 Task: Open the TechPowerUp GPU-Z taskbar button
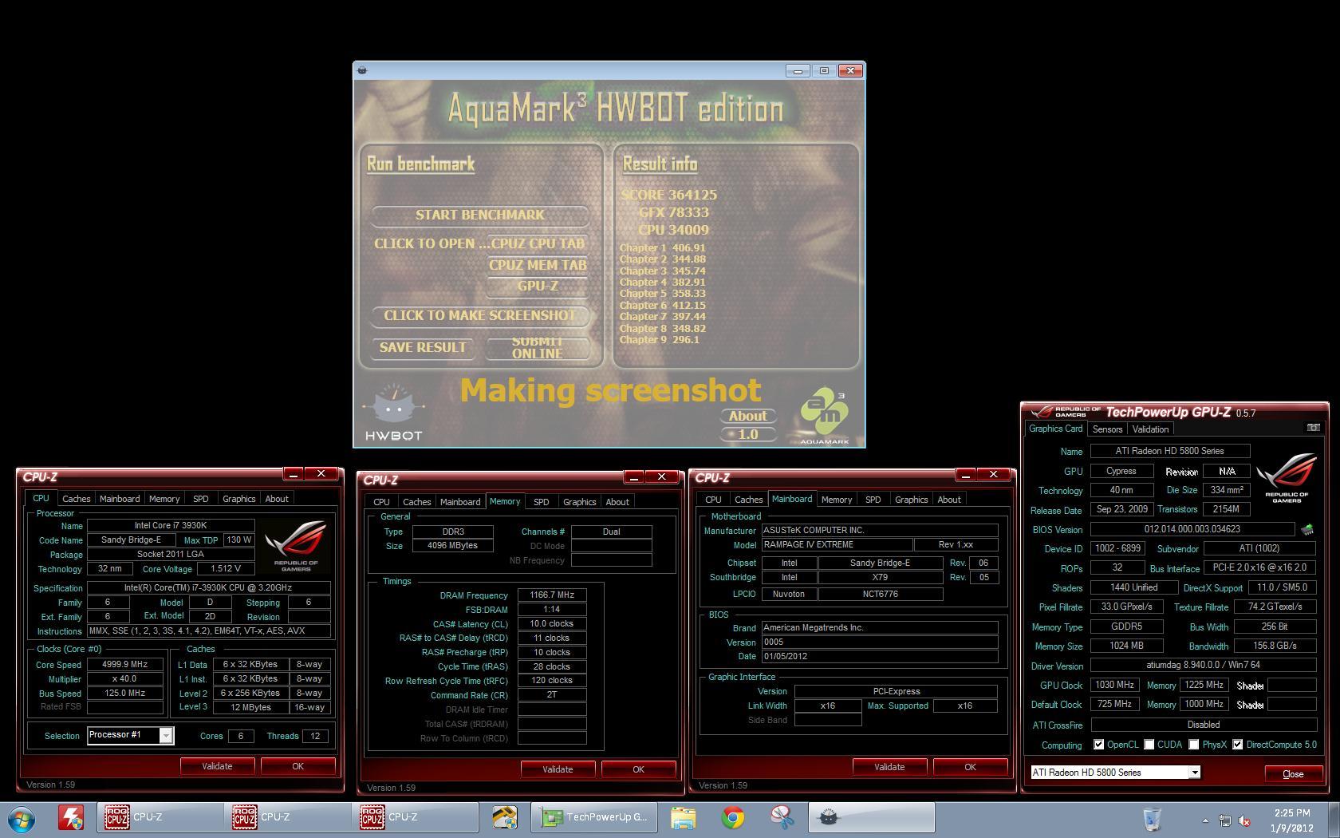pyautogui.click(x=594, y=817)
